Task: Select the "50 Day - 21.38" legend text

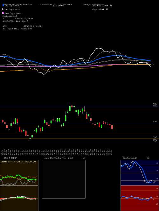Action: pyautogui.click(x=12, y=9)
